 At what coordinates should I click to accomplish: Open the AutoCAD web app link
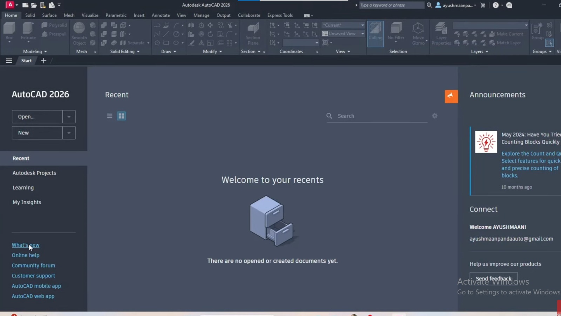pyautogui.click(x=33, y=296)
